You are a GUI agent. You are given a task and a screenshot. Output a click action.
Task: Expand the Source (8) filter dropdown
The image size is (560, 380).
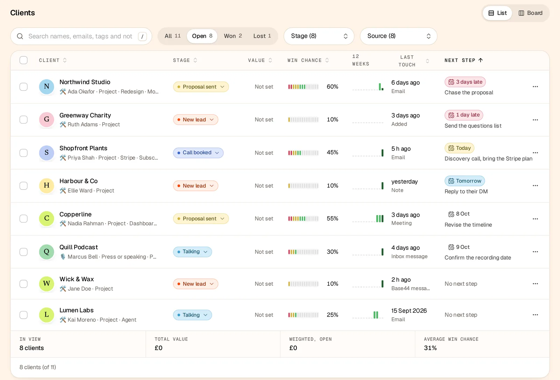click(x=399, y=36)
